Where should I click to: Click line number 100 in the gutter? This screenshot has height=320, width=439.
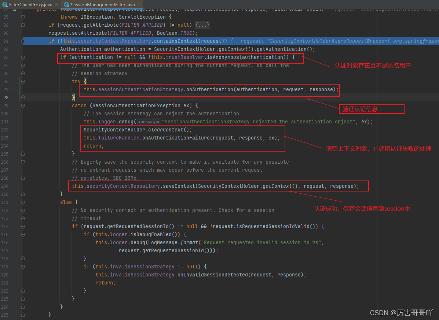pyautogui.click(x=5, y=114)
